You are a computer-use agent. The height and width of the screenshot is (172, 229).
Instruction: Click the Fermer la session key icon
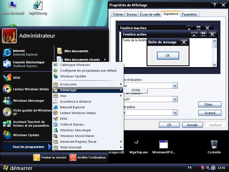point(37,157)
